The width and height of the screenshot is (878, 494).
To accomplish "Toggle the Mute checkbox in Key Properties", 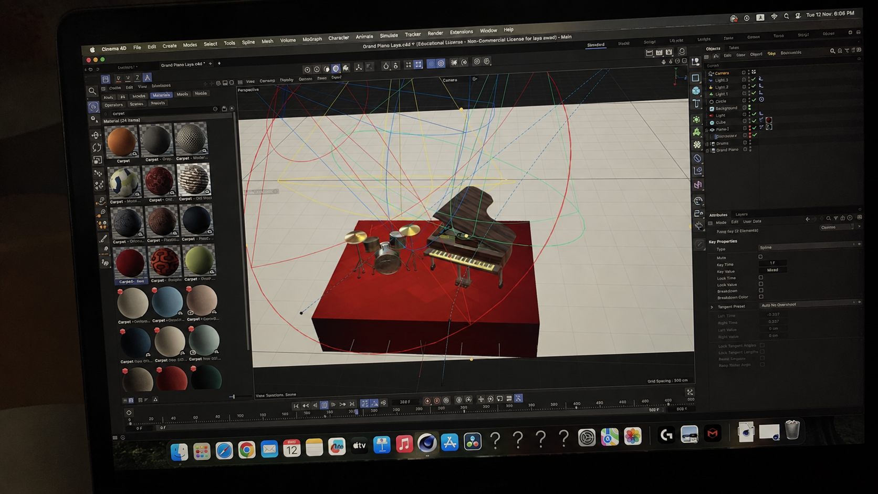I will click(760, 257).
